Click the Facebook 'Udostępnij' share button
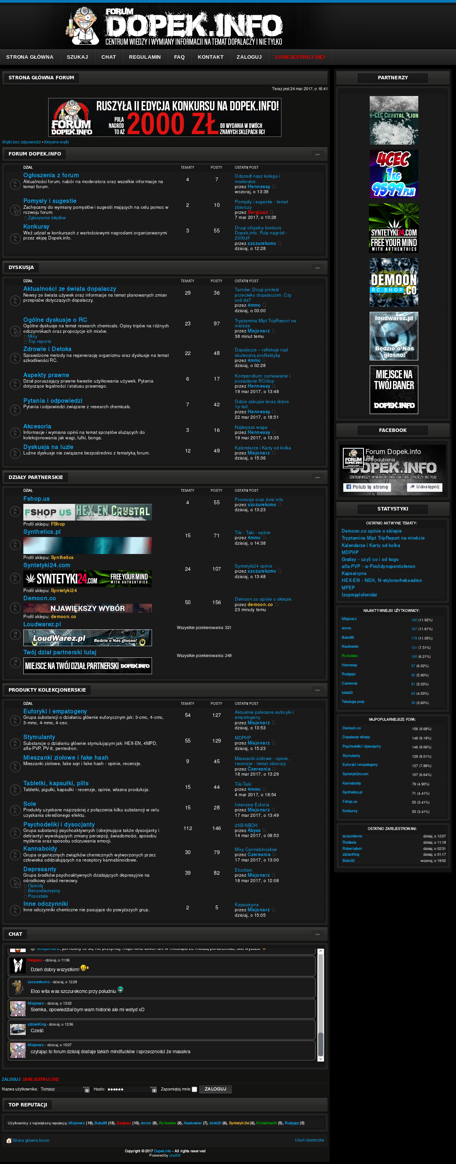Viewport: 456px width, 1164px height. (425, 487)
